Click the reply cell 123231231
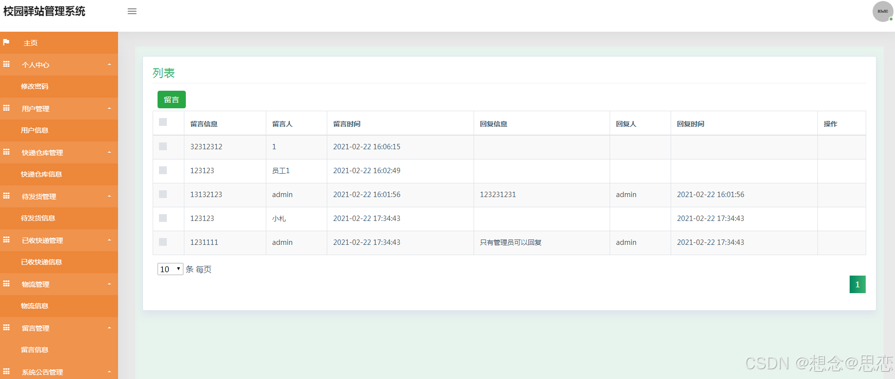 [498, 194]
